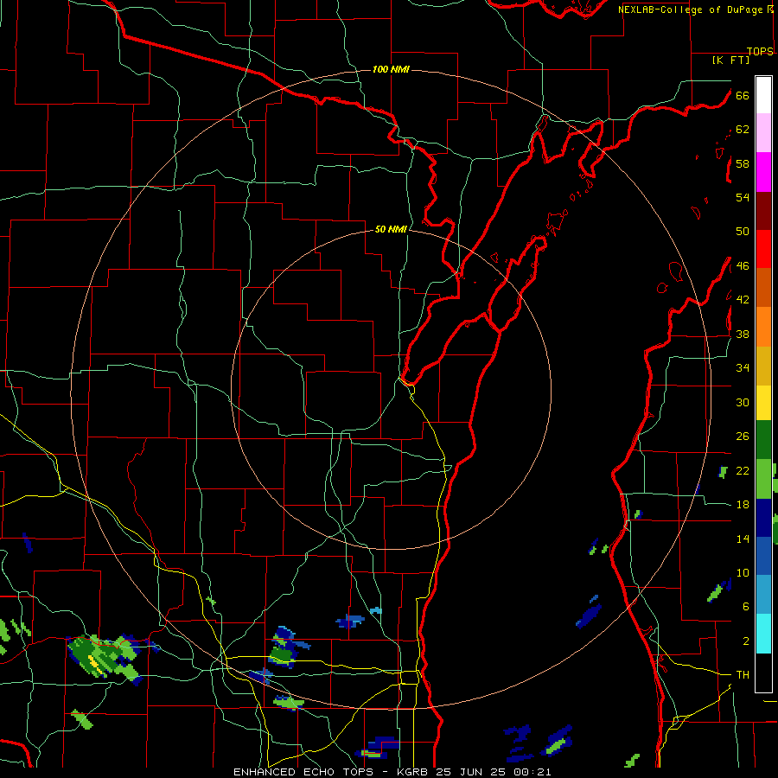Screen dimensions: 778x778
Task: Select the legend value "62"
Action: (743, 130)
